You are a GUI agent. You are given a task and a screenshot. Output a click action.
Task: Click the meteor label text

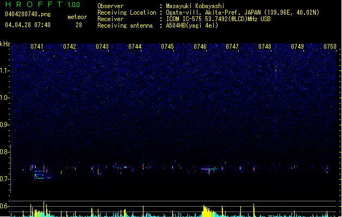point(77,17)
